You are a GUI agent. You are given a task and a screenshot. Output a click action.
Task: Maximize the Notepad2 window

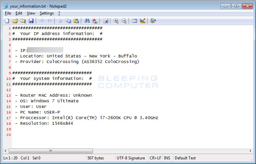point(236,6)
